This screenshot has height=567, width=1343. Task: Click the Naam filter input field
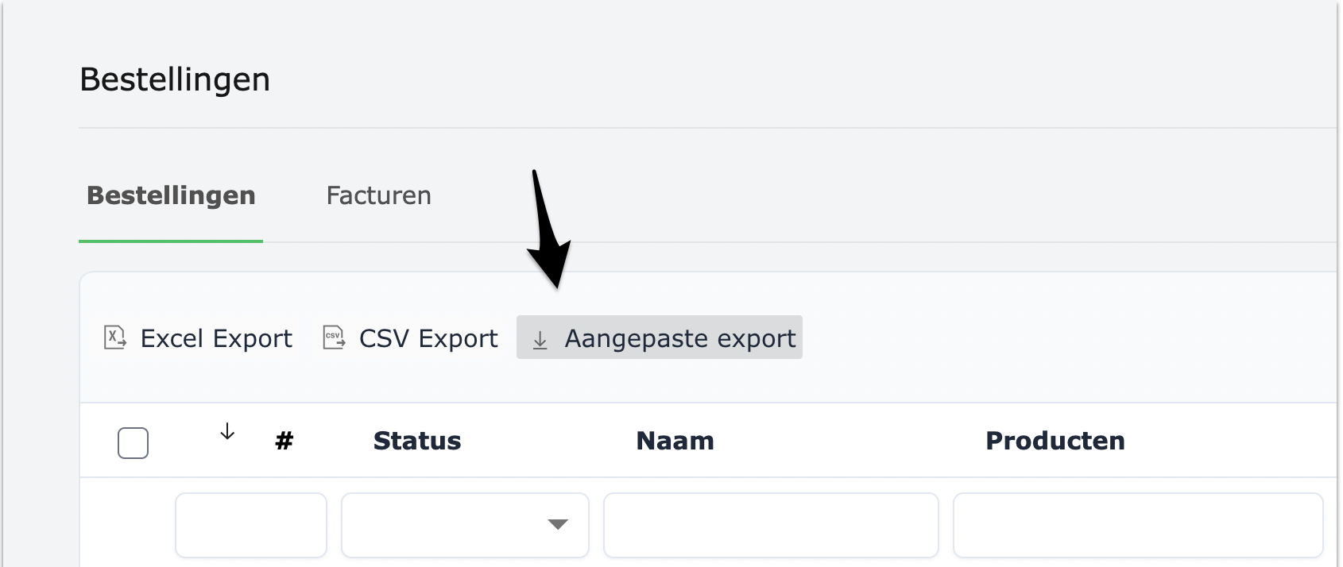click(x=771, y=525)
